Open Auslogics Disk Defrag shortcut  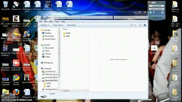tap(27, 36)
